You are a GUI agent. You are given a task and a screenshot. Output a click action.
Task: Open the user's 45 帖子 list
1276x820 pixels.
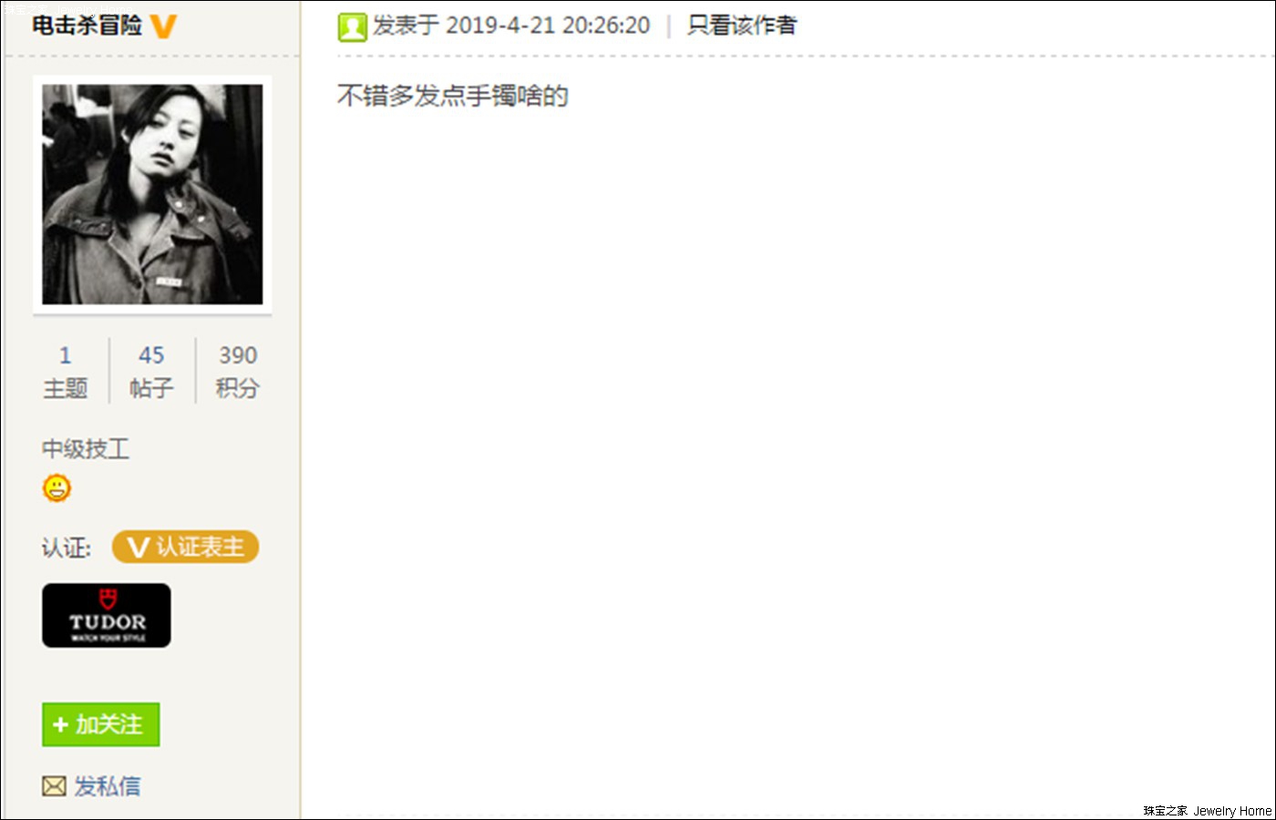coord(151,372)
